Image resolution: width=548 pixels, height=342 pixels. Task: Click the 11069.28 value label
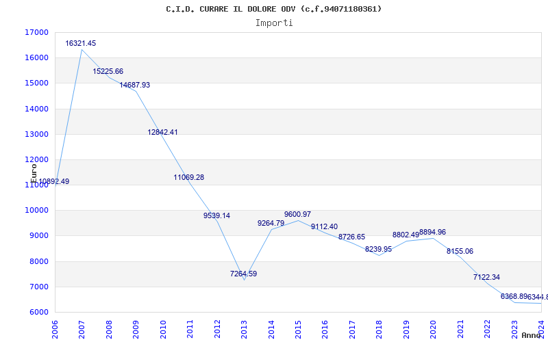tap(189, 177)
